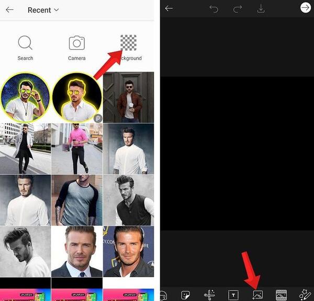Image resolution: width=314 pixels, height=301 pixels.
Task: Pick the black-and-white side profile photo
Action: point(25,251)
